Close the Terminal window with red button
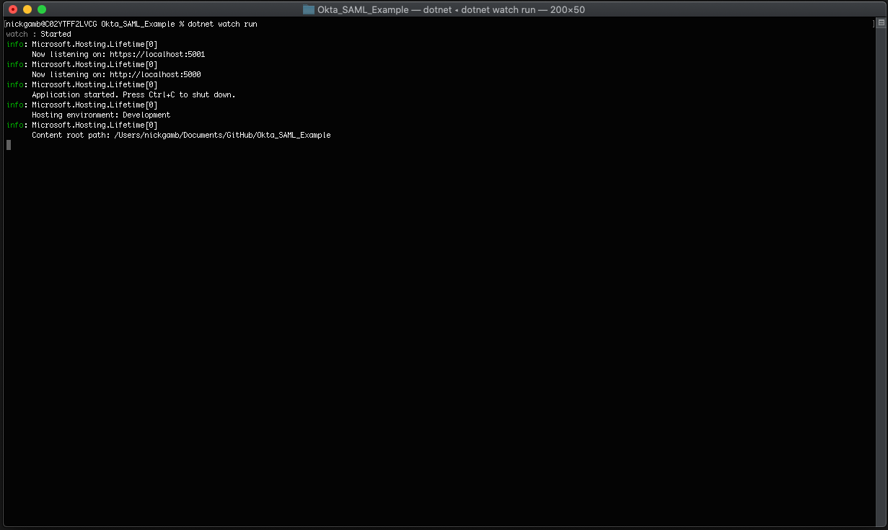This screenshot has height=530, width=888. 12,9
